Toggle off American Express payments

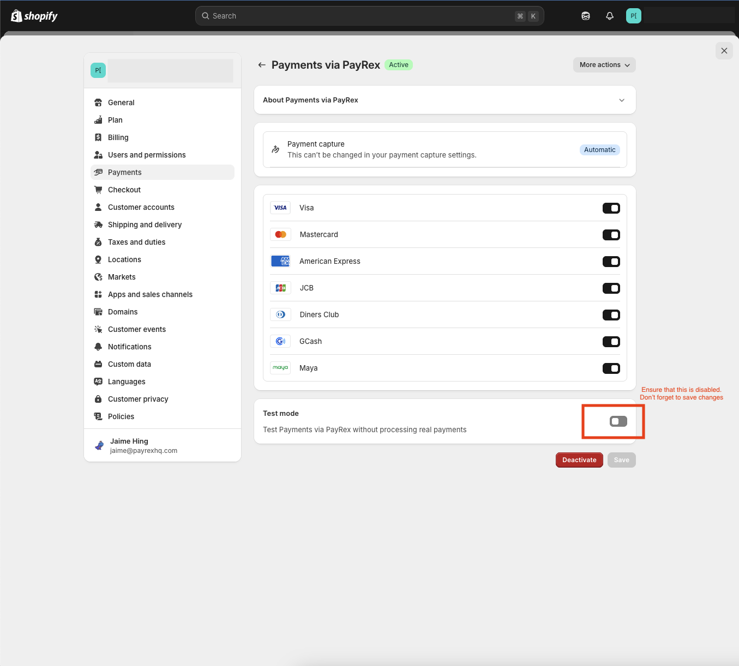coord(611,262)
